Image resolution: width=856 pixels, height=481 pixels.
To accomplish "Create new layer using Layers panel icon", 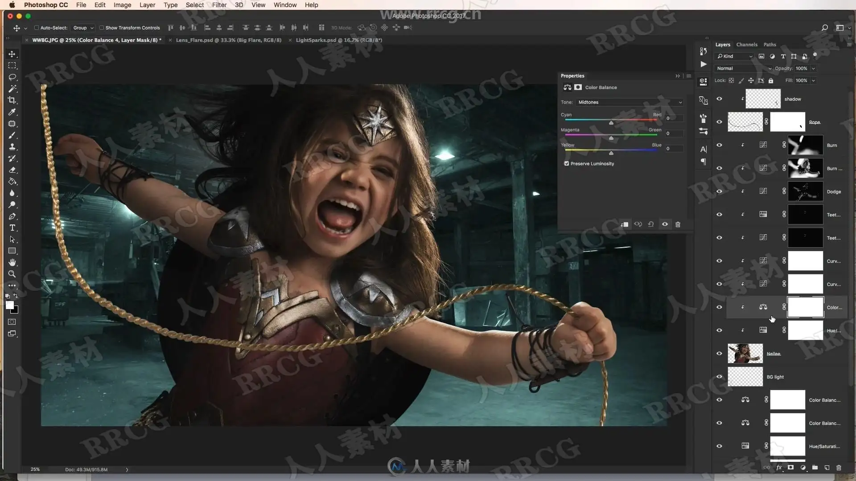I will [827, 468].
